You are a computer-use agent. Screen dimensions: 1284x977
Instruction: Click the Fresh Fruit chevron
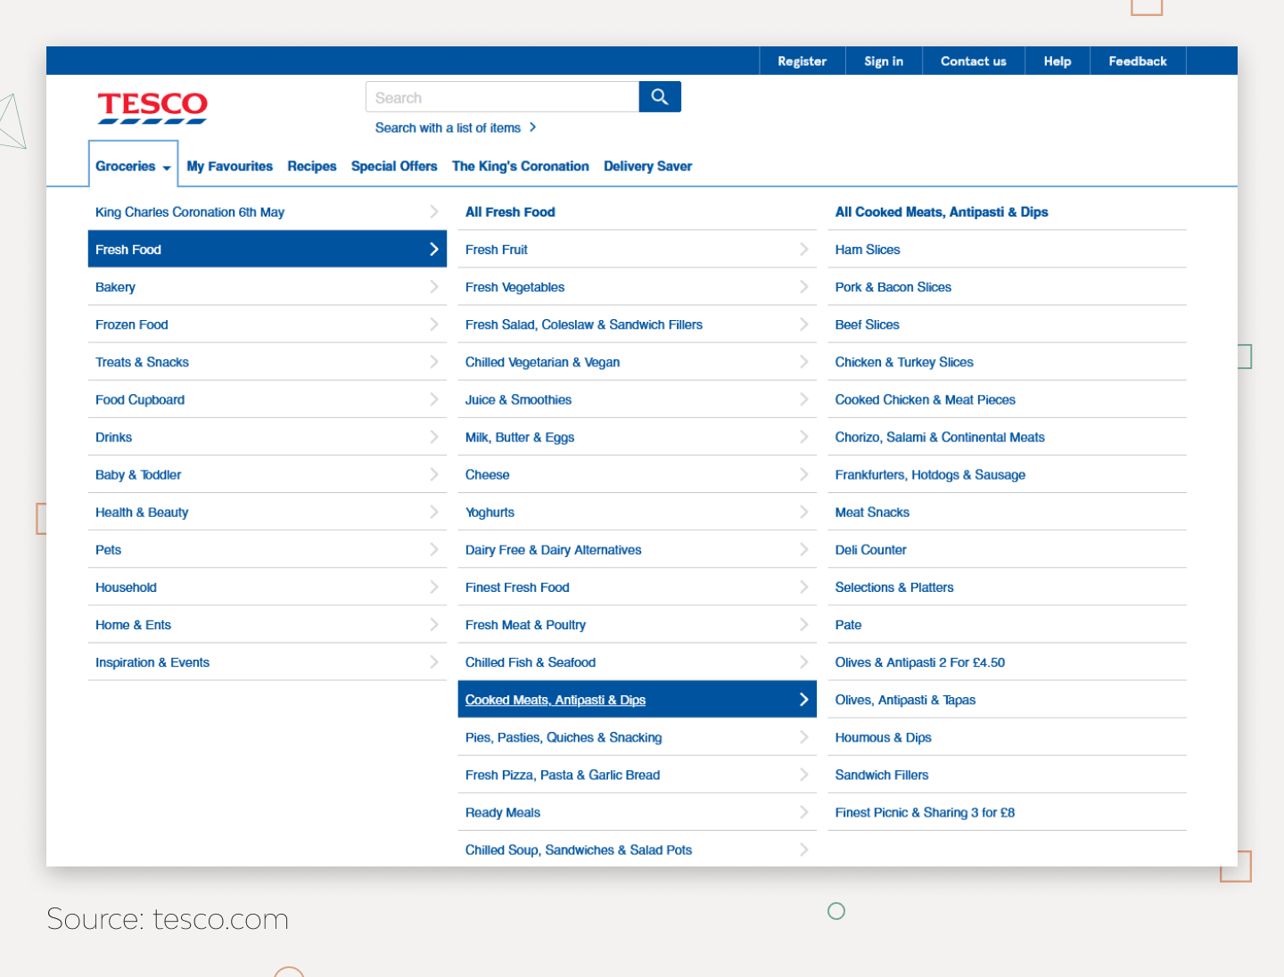point(804,250)
